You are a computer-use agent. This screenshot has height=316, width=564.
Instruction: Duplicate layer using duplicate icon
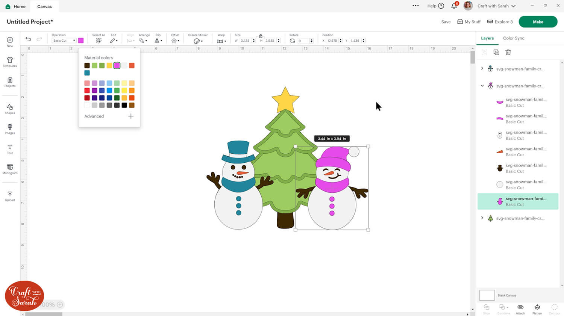point(496,52)
